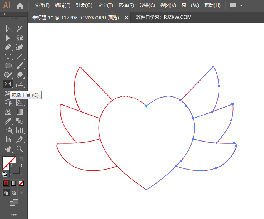Select the Line Segment tool

click(x=20, y=56)
